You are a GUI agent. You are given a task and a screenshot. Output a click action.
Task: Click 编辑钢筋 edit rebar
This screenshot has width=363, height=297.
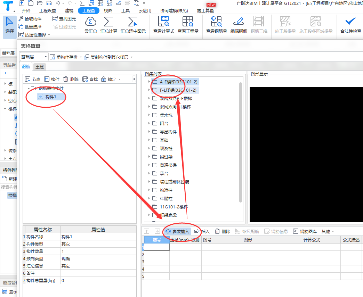click(x=239, y=25)
